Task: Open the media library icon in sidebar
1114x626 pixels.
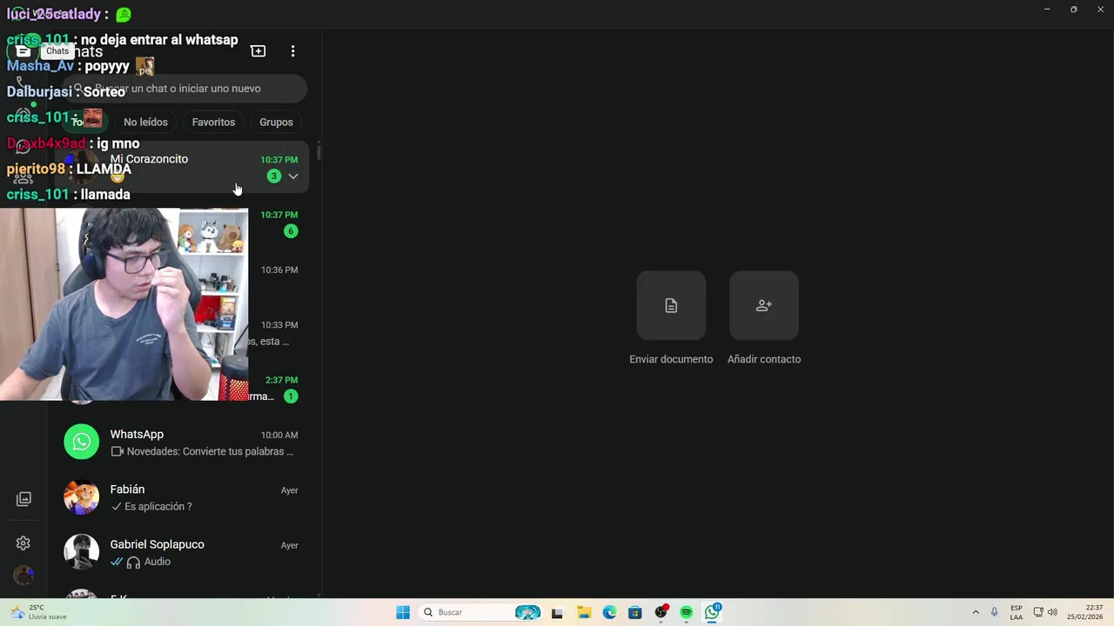Action: tap(23, 499)
